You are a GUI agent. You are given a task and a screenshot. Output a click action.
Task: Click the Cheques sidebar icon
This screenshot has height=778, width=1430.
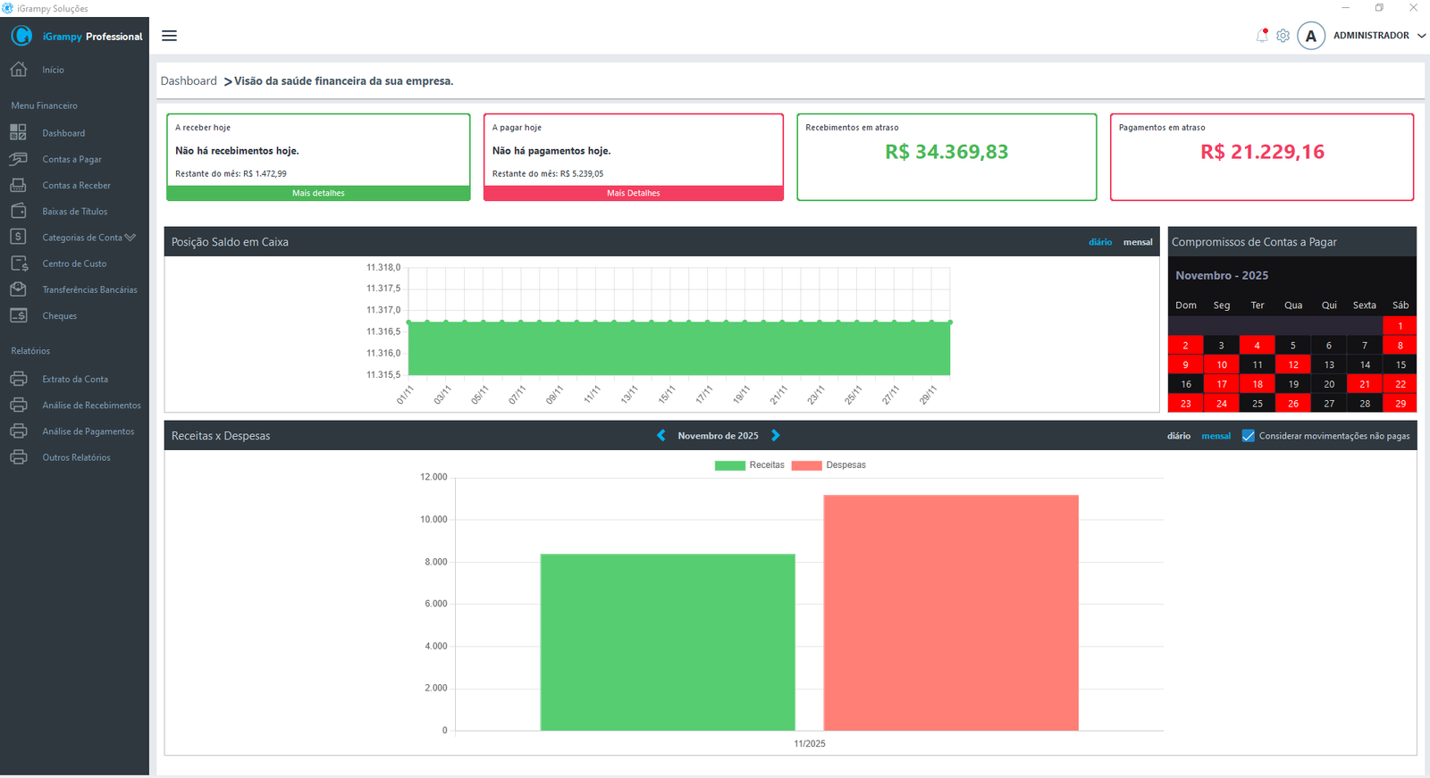click(18, 315)
